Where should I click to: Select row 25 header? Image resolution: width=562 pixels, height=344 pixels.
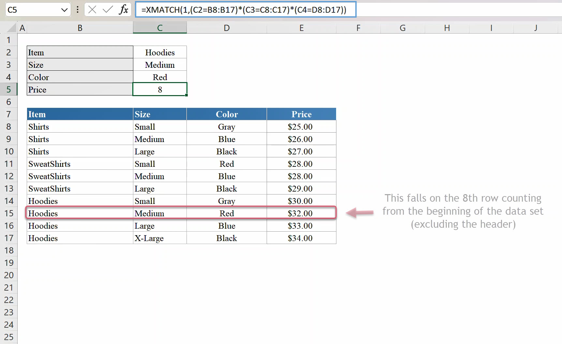[9, 337]
